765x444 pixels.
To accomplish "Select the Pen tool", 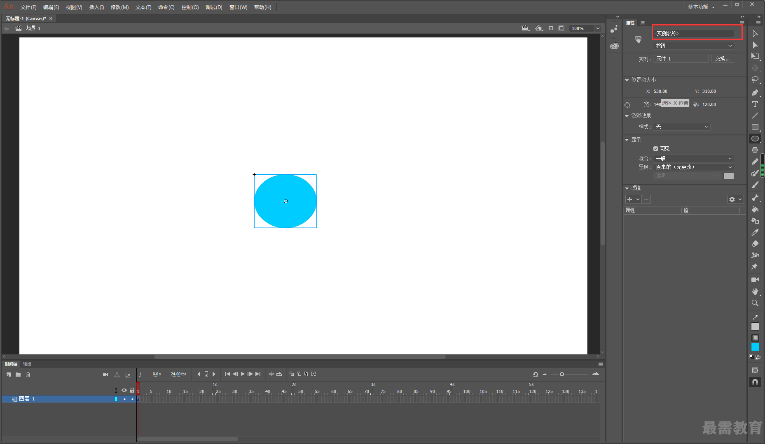I will (755, 92).
